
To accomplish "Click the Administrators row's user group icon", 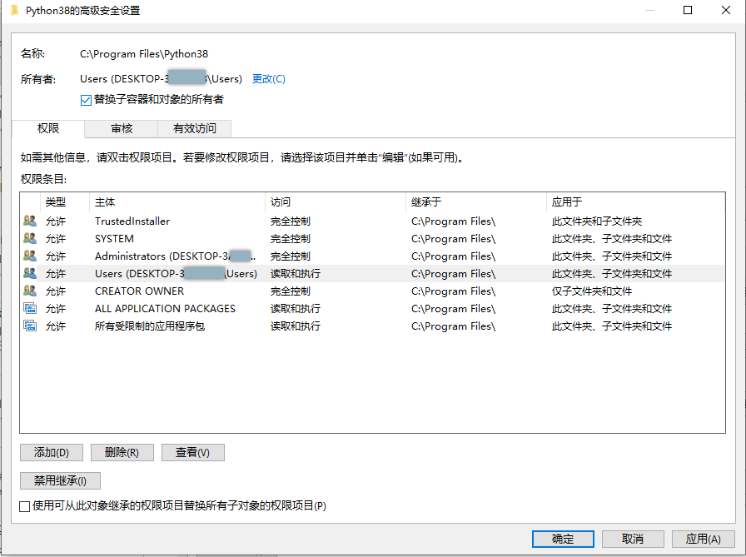I will coord(30,256).
